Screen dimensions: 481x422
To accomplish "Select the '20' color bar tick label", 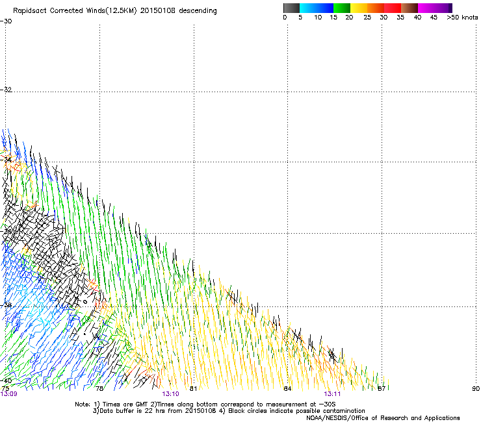I will point(349,18).
